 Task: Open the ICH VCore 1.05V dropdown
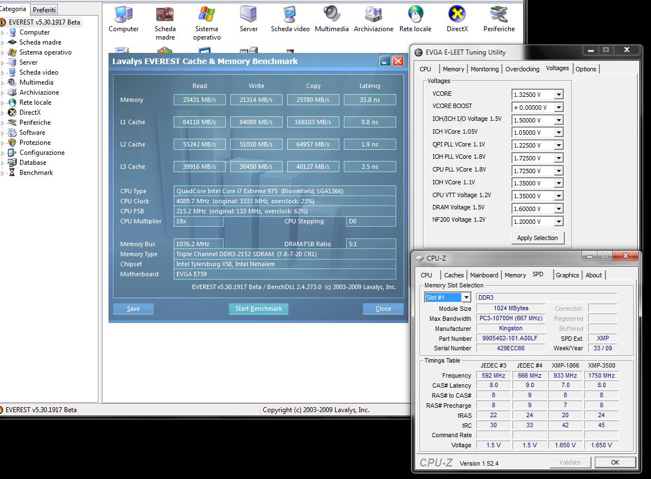click(559, 133)
